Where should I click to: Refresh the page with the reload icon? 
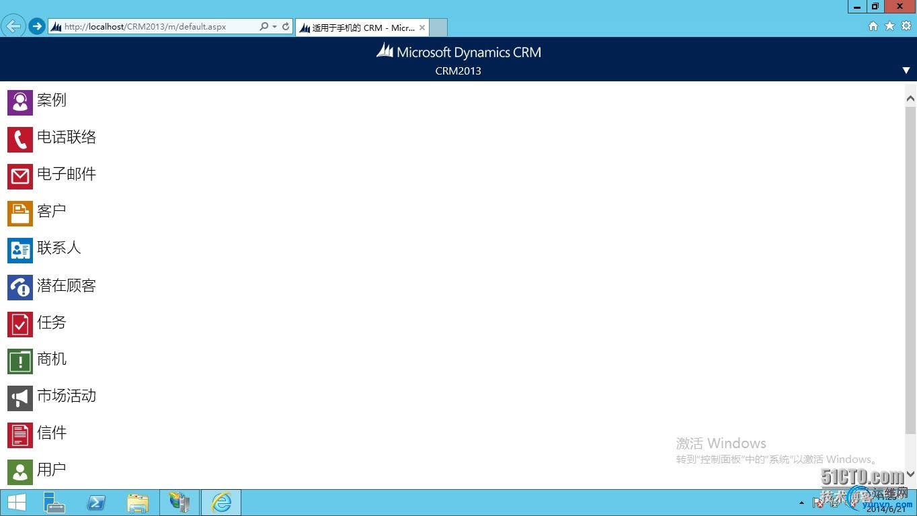point(286,27)
